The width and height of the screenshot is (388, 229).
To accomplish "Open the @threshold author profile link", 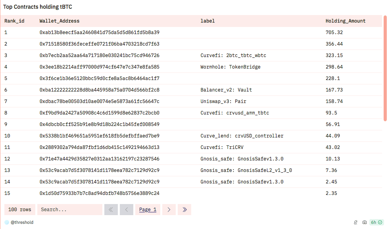I will (x=22, y=223).
